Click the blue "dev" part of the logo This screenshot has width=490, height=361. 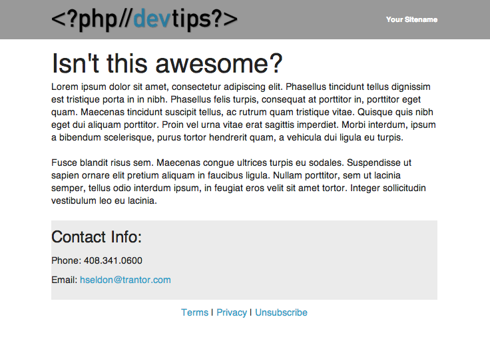[x=152, y=19]
